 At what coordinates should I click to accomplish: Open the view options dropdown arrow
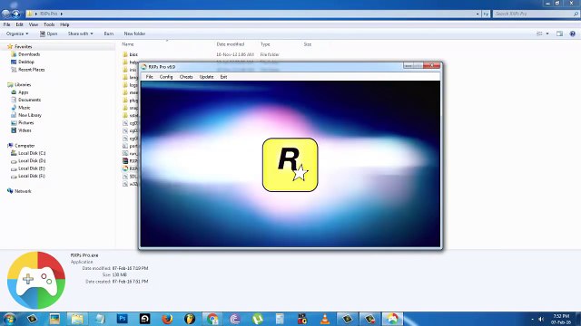547,34
